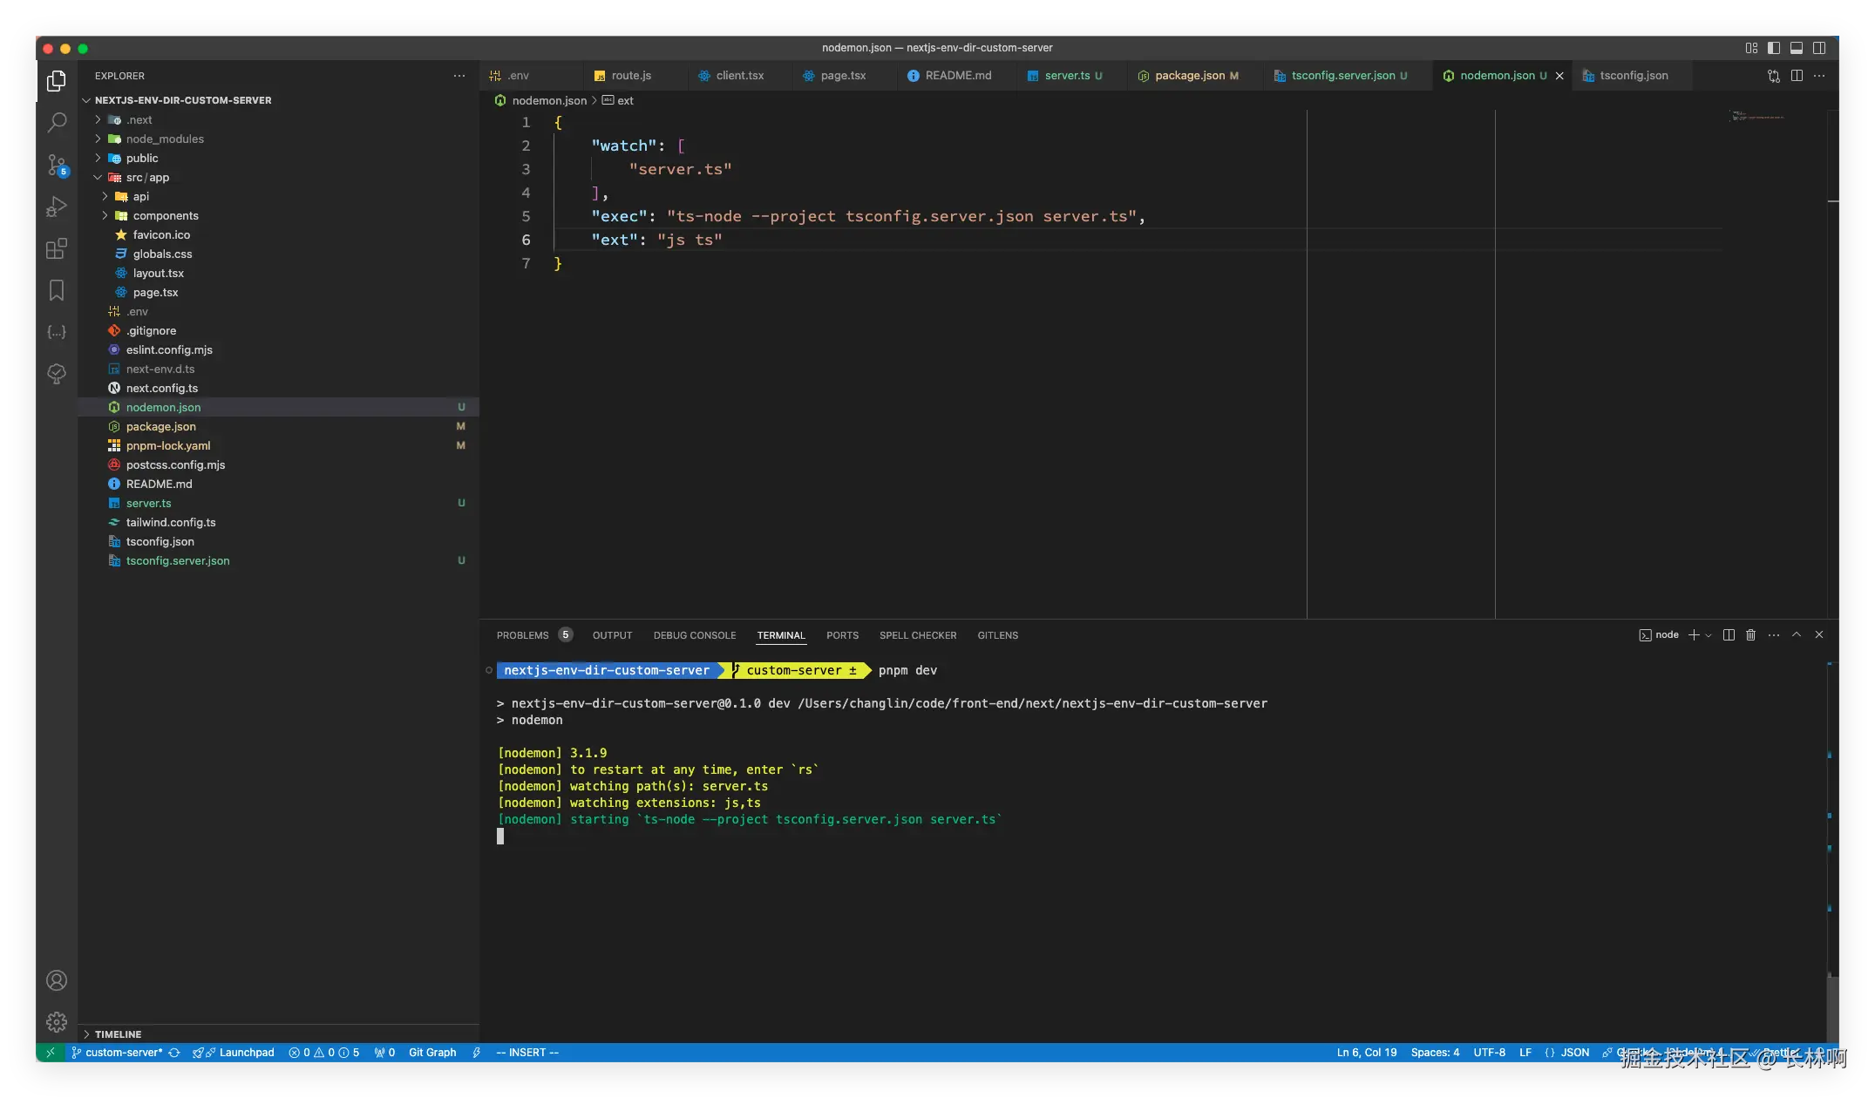Toggle primary side bar layout button
The image size is (1875, 1098).
click(x=1774, y=48)
